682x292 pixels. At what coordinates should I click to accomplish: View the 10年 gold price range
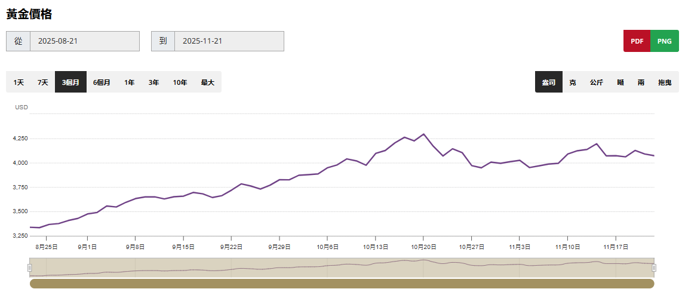pos(180,82)
